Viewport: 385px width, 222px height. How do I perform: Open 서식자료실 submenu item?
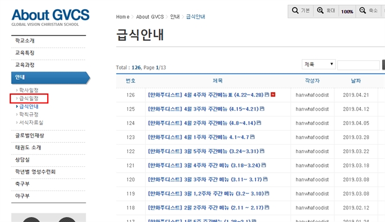click(x=31, y=123)
